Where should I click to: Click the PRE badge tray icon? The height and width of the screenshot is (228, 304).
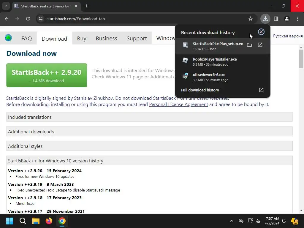coord(295,221)
